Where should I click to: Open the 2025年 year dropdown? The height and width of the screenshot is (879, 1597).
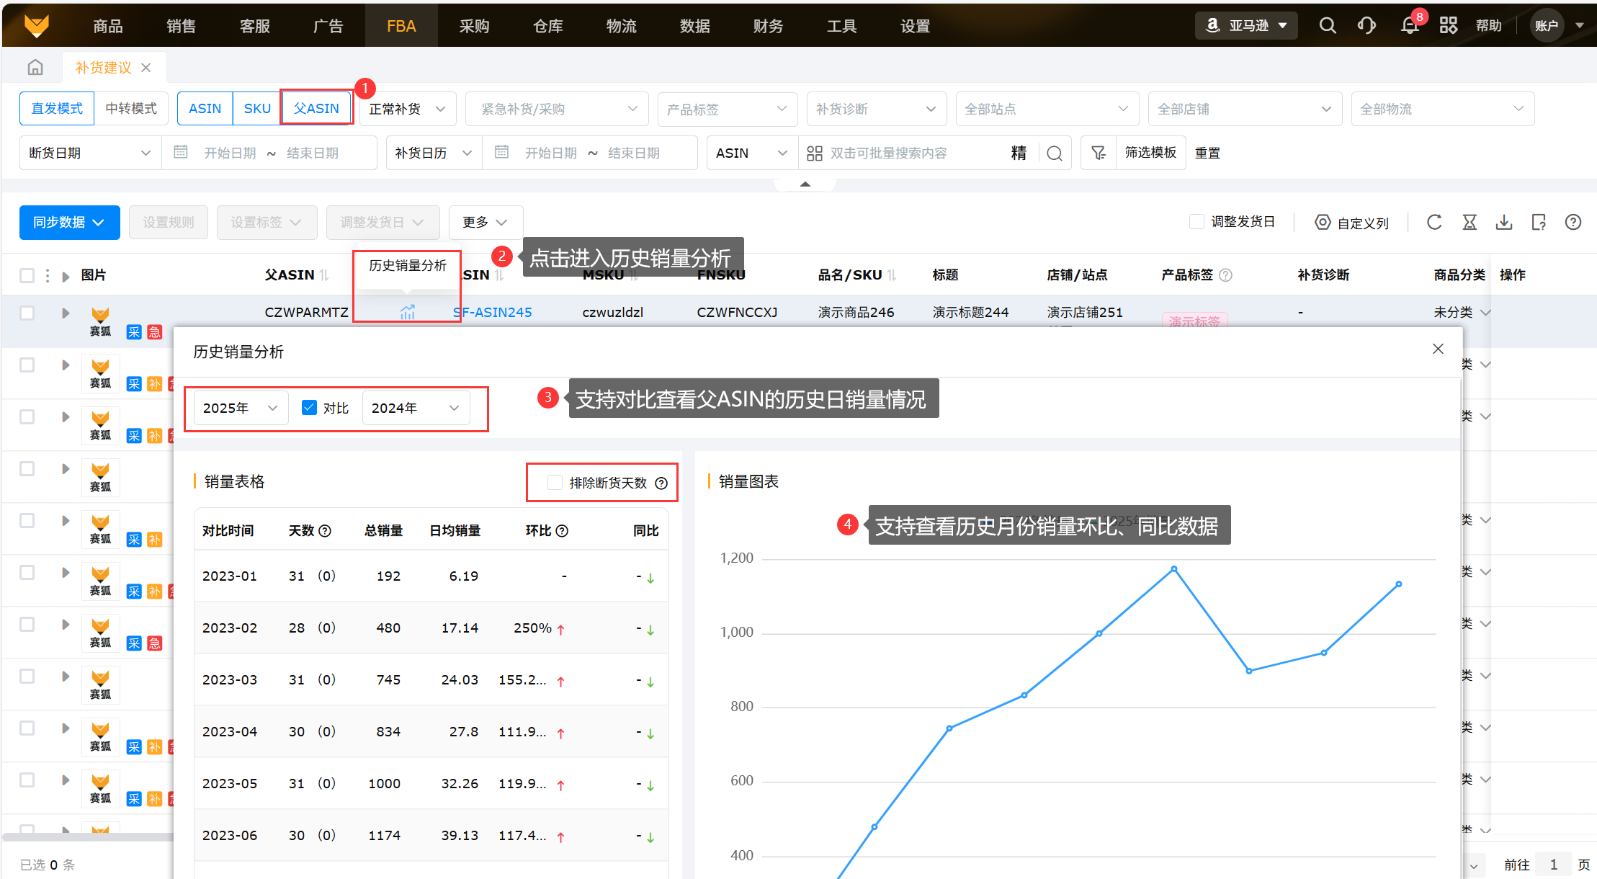click(240, 408)
